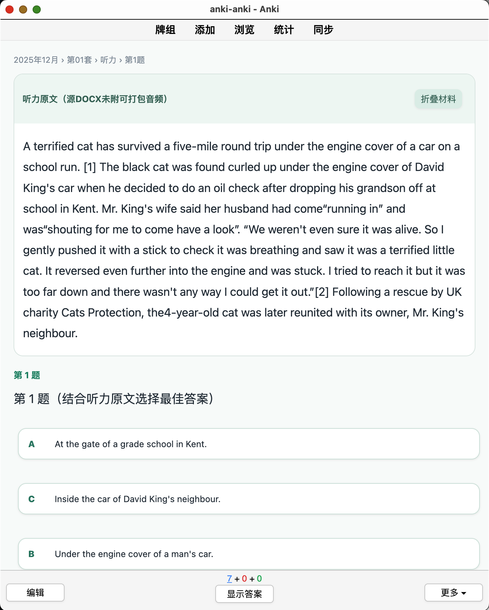Image resolution: width=489 pixels, height=610 pixels.
Task: Start 同步 sync
Action: [x=323, y=30]
